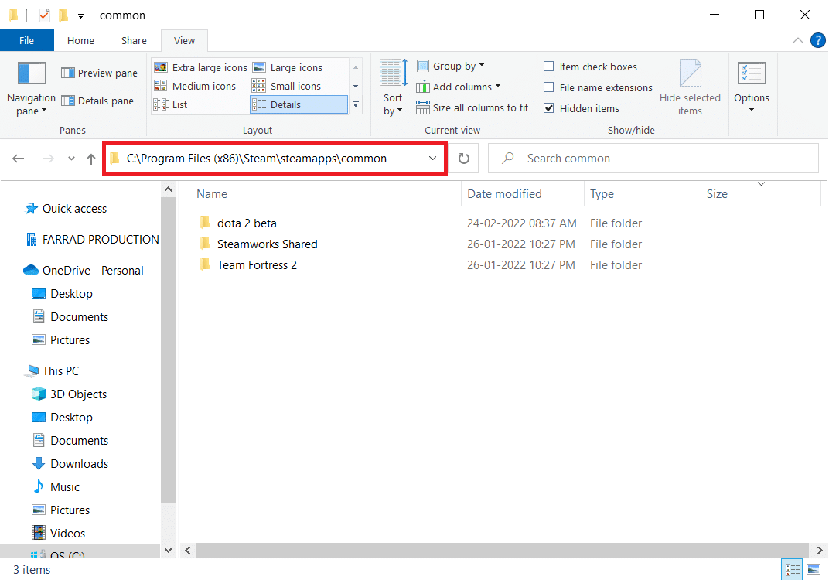This screenshot has height=580, width=829.
Task: Click the Hide selected items button
Action: [x=690, y=87]
